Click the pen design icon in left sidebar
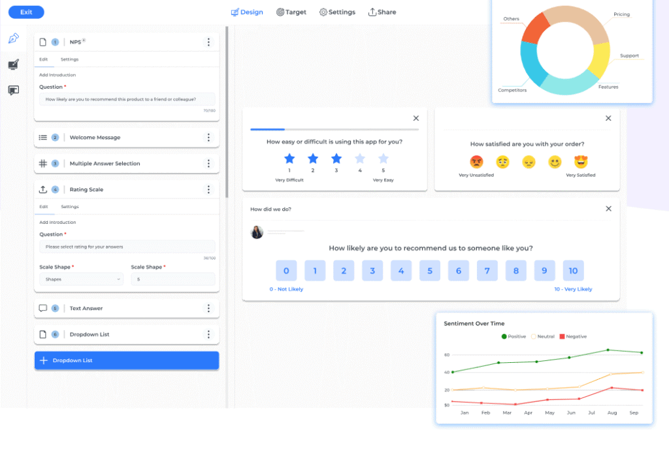The image size is (669, 449). click(13, 39)
